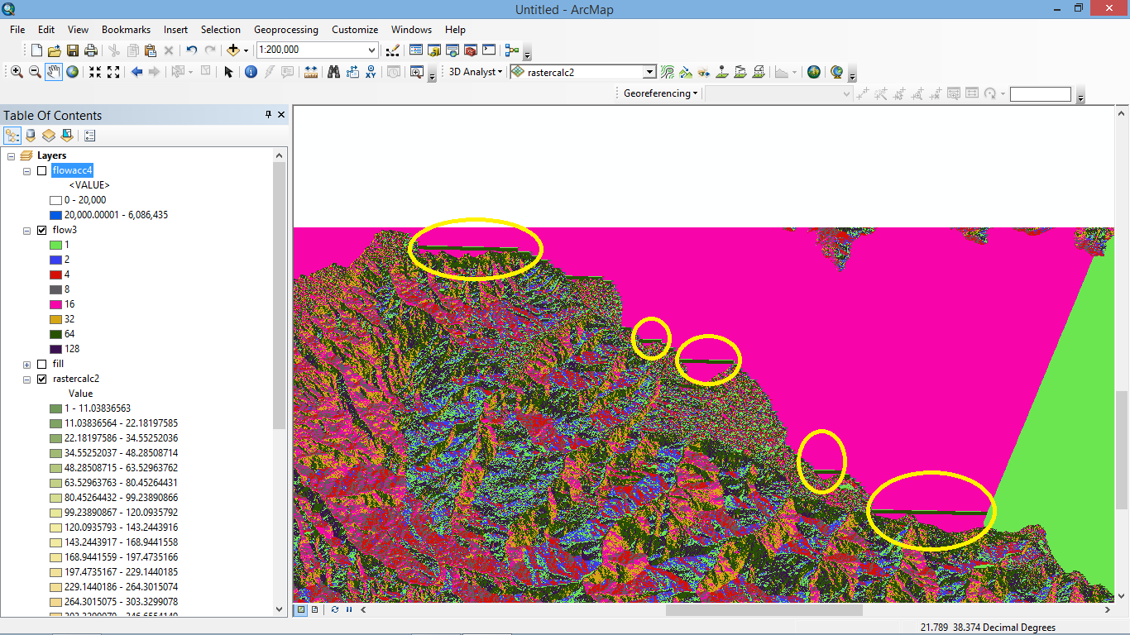
Task: Open Go To XY tool
Action: click(x=371, y=72)
